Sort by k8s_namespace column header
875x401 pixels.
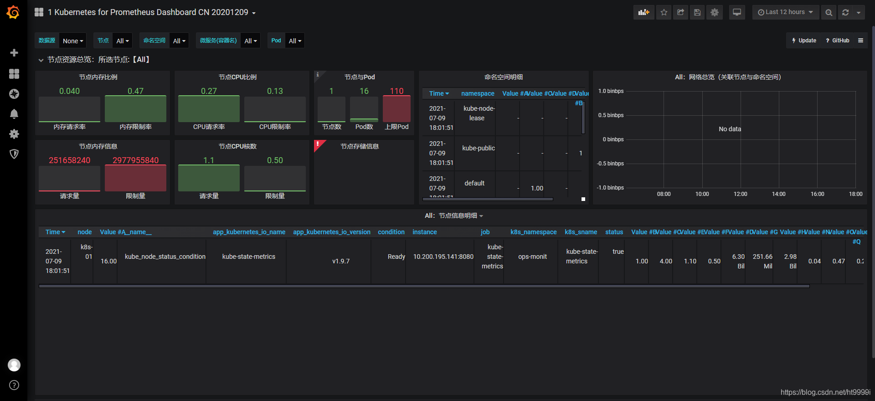pos(533,232)
